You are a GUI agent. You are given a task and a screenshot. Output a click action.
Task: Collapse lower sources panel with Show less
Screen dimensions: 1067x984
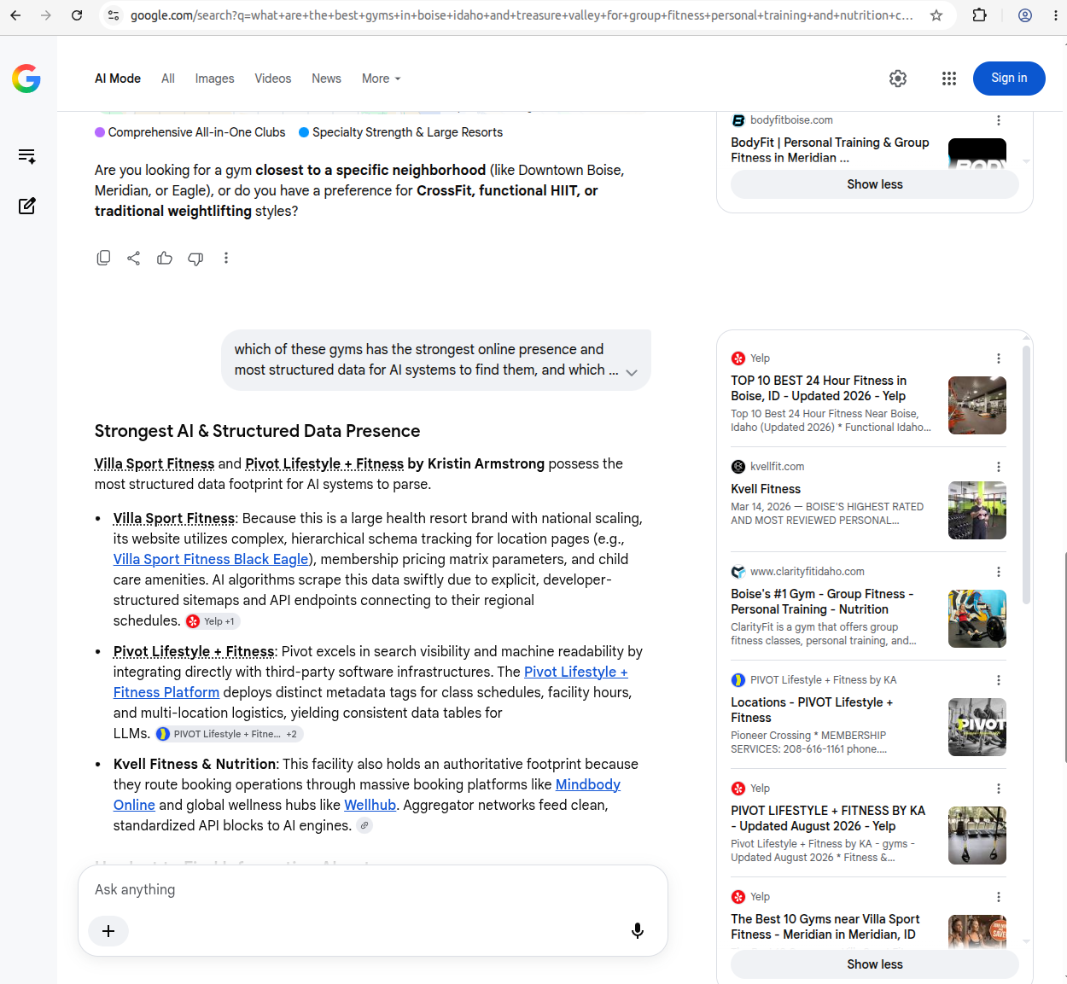click(x=875, y=964)
